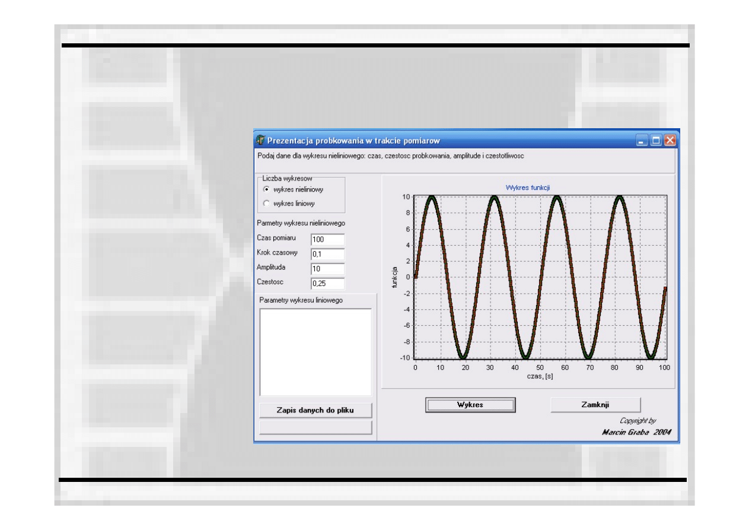Screen dimensions: 749x530
Task: Click the application icon in the title bar
Action: click(260, 141)
